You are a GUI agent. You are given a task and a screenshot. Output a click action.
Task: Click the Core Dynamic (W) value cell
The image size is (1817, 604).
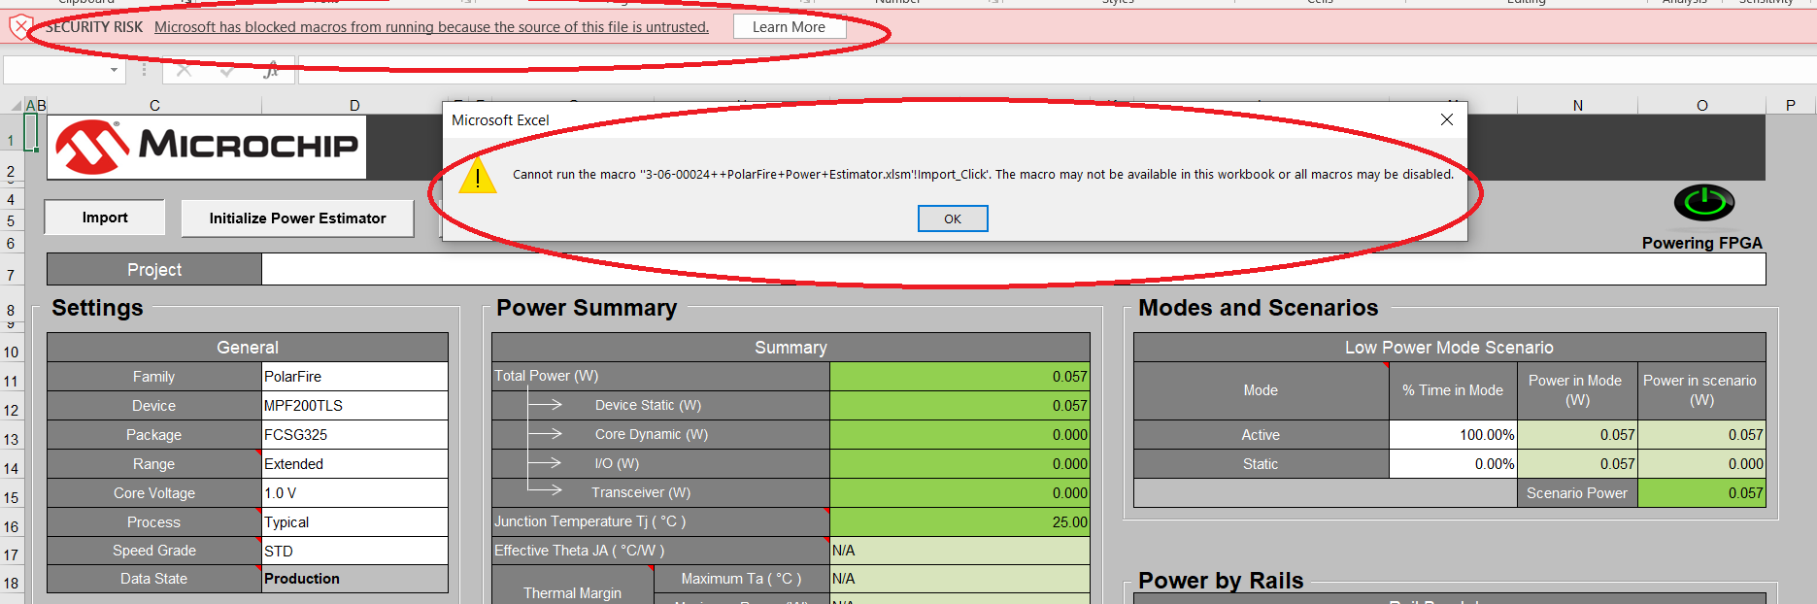click(x=959, y=435)
